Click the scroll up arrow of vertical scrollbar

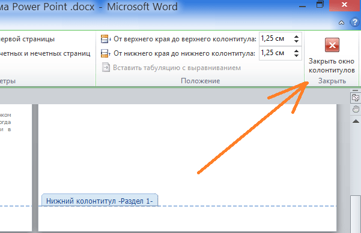pyautogui.click(x=356, y=121)
